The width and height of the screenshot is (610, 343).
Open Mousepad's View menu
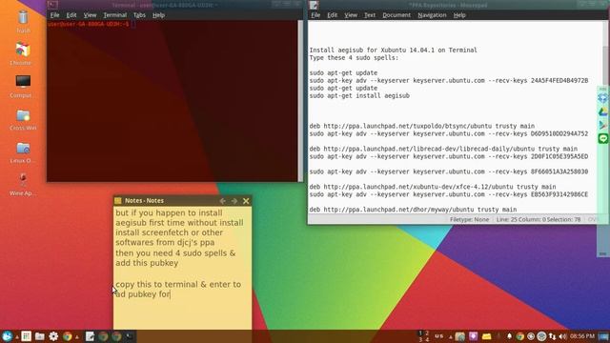[351, 15]
